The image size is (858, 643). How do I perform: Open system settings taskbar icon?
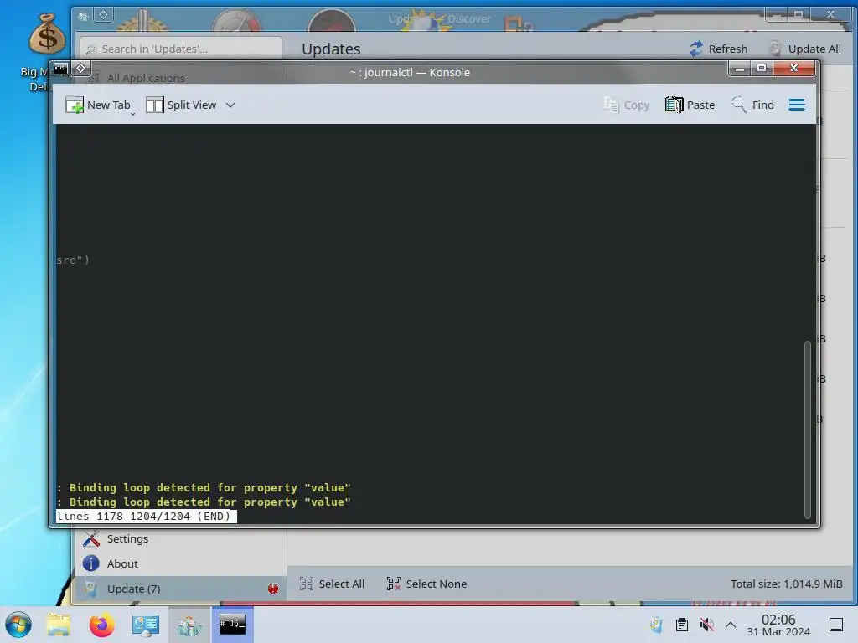pos(146,625)
